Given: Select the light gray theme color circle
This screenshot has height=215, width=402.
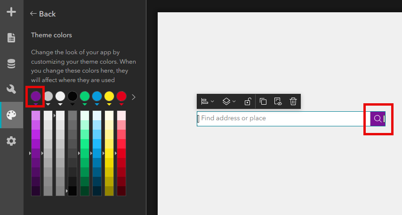Looking at the screenshot, I should pyautogui.click(x=48, y=96).
